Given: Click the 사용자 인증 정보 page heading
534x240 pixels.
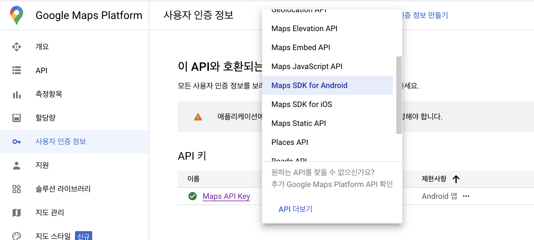Looking at the screenshot, I should [199, 15].
